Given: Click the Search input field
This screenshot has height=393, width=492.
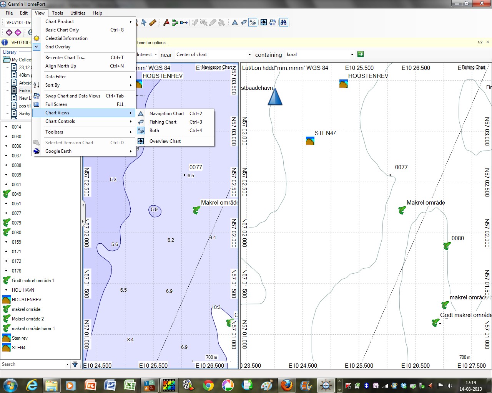Looking at the screenshot, I should click(33, 364).
